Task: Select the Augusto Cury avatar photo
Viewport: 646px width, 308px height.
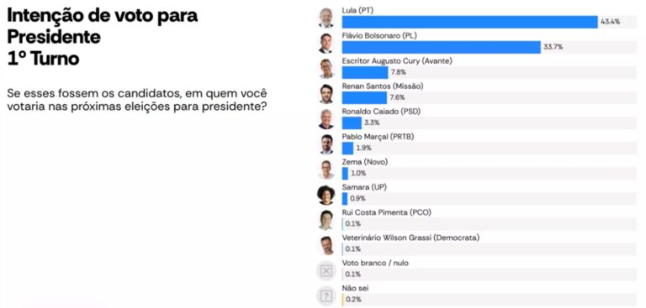Action: coord(326,68)
